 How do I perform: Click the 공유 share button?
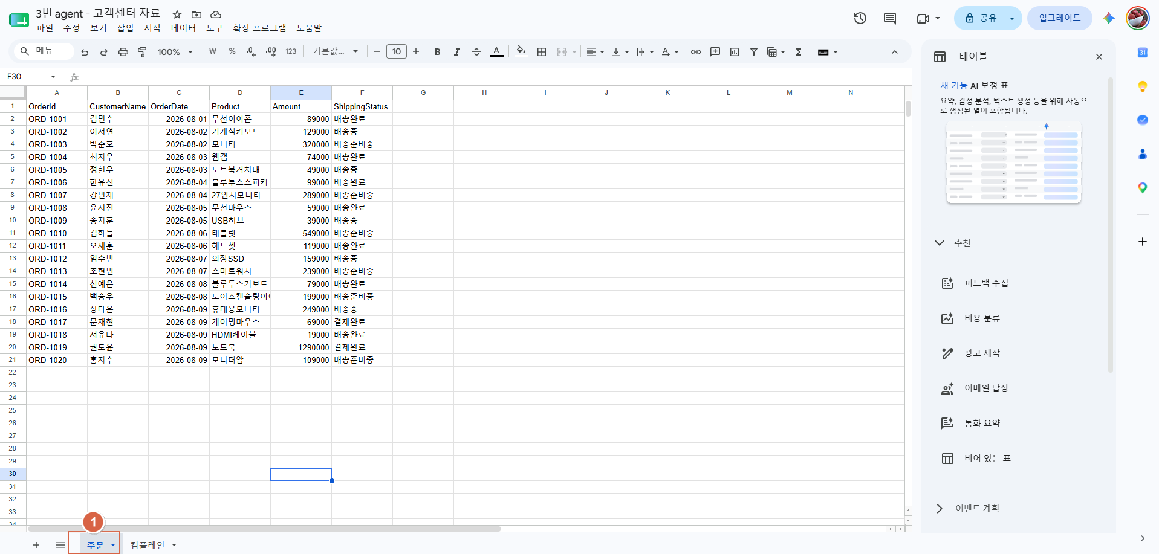979,18
